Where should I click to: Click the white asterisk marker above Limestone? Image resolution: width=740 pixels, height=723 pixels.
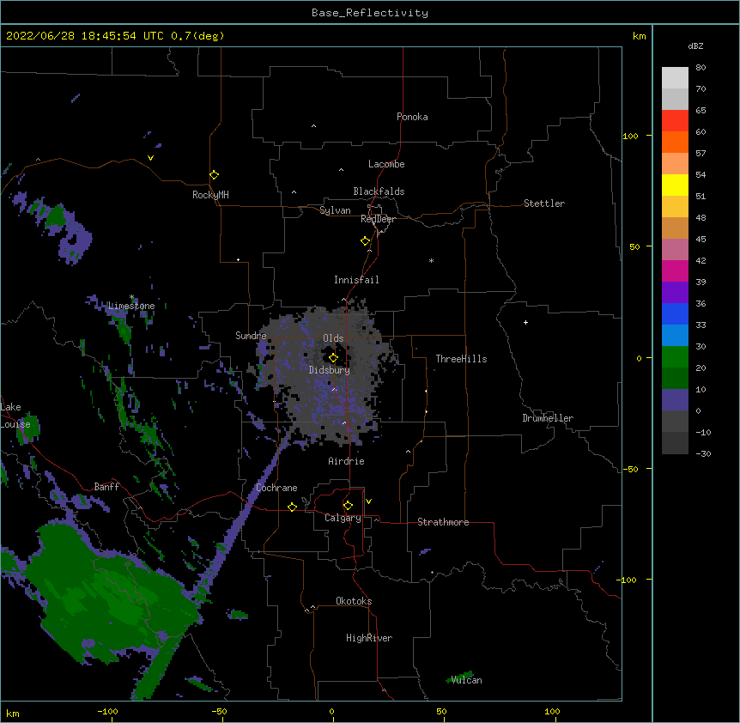pos(132,297)
